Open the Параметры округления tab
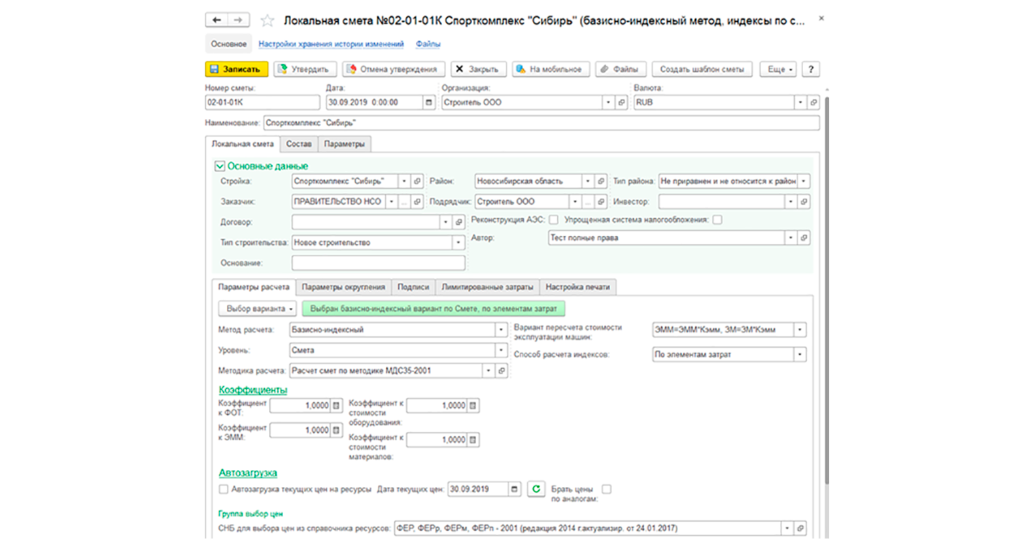Viewport: 1030px width, 547px height. pos(343,287)
